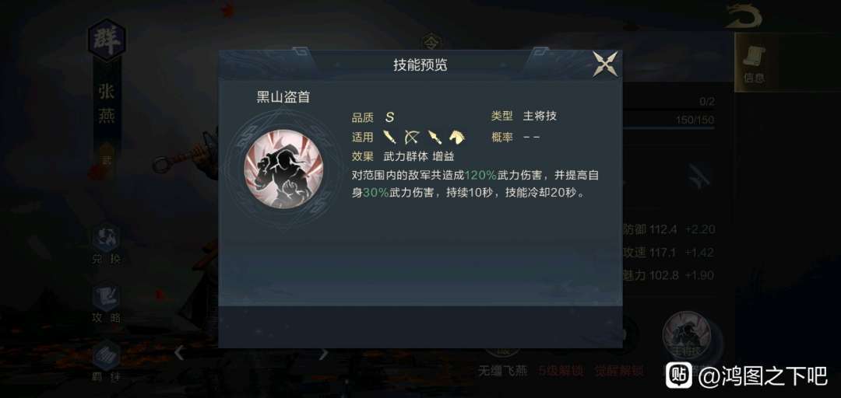Tap the 令 token icon at top
Screen dimensions: 841x398
[430, 40]
